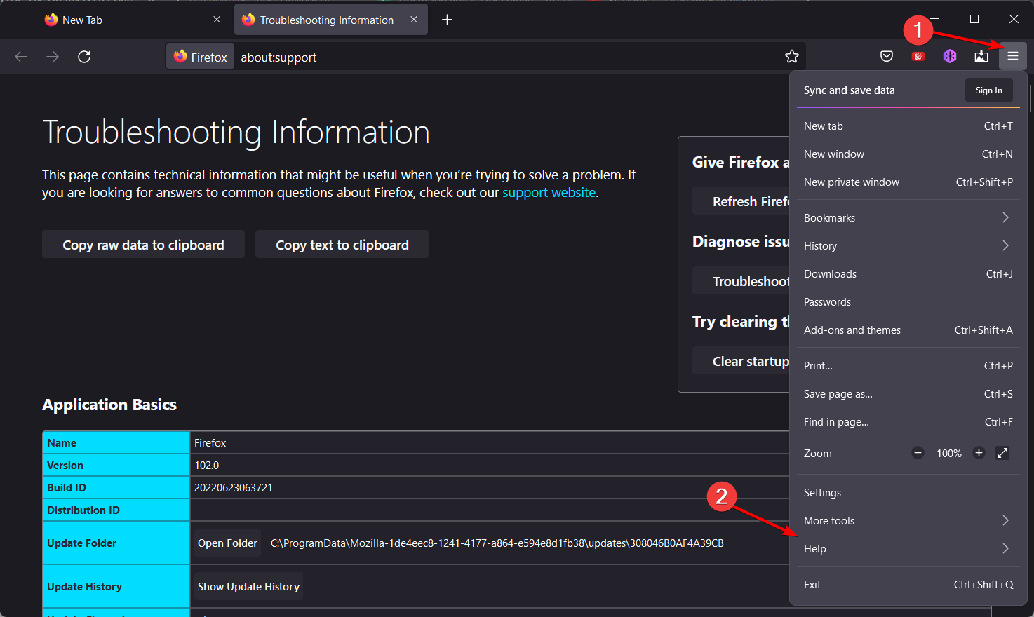Choose New window from the menu
Viewport: 1034px width, 617px height.
[x=908, y=154]
